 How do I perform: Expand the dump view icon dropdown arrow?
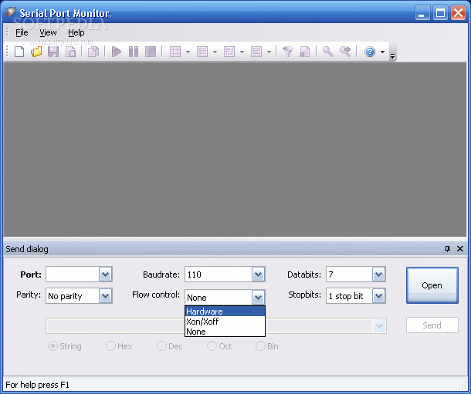click(x=242, y=52)
